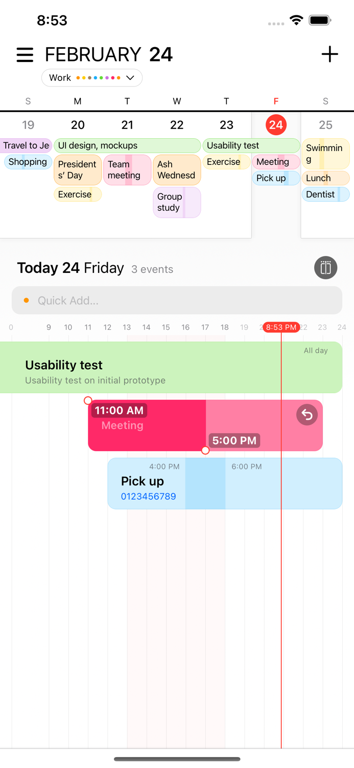
Task: Tap the green dot in the Work color row
Action: [101, 78]
